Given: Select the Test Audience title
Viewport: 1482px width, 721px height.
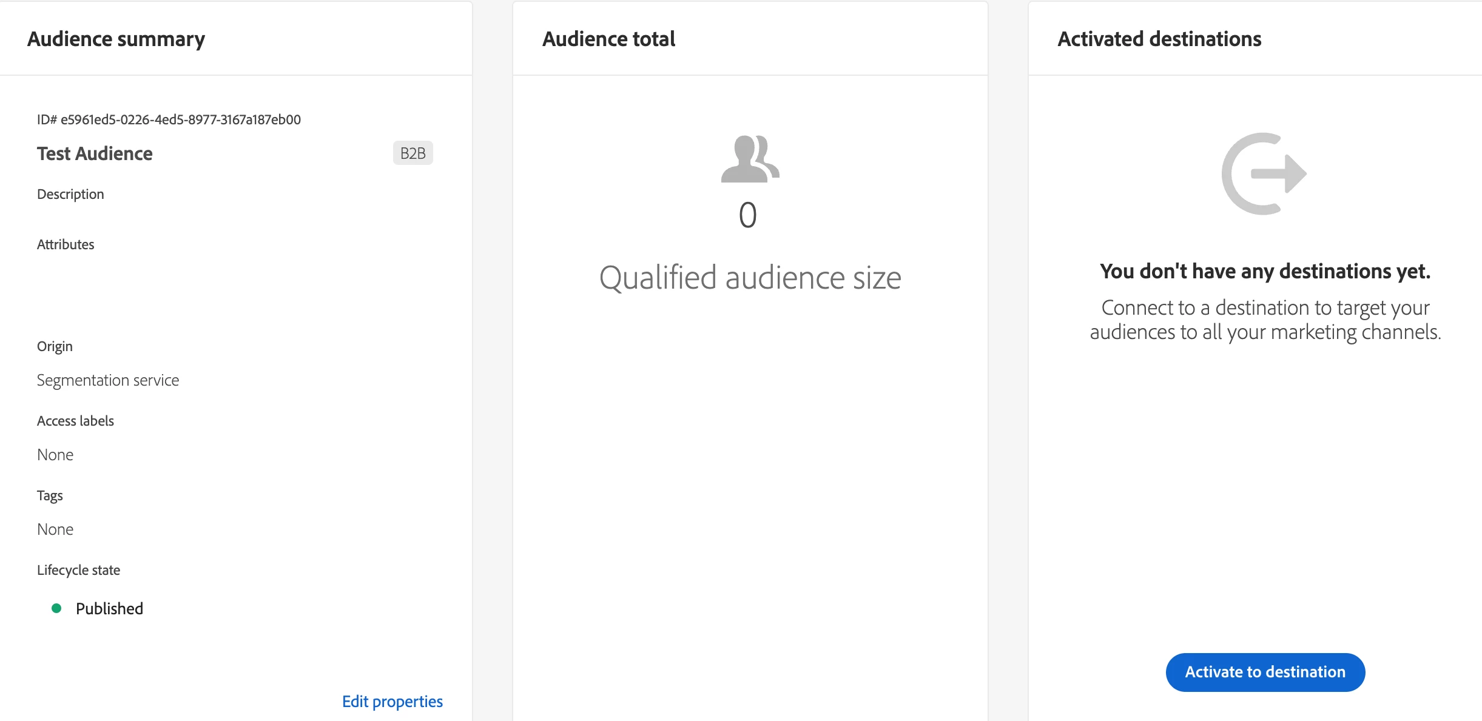Looking at the screenshot, I should [x=95, y=153].
